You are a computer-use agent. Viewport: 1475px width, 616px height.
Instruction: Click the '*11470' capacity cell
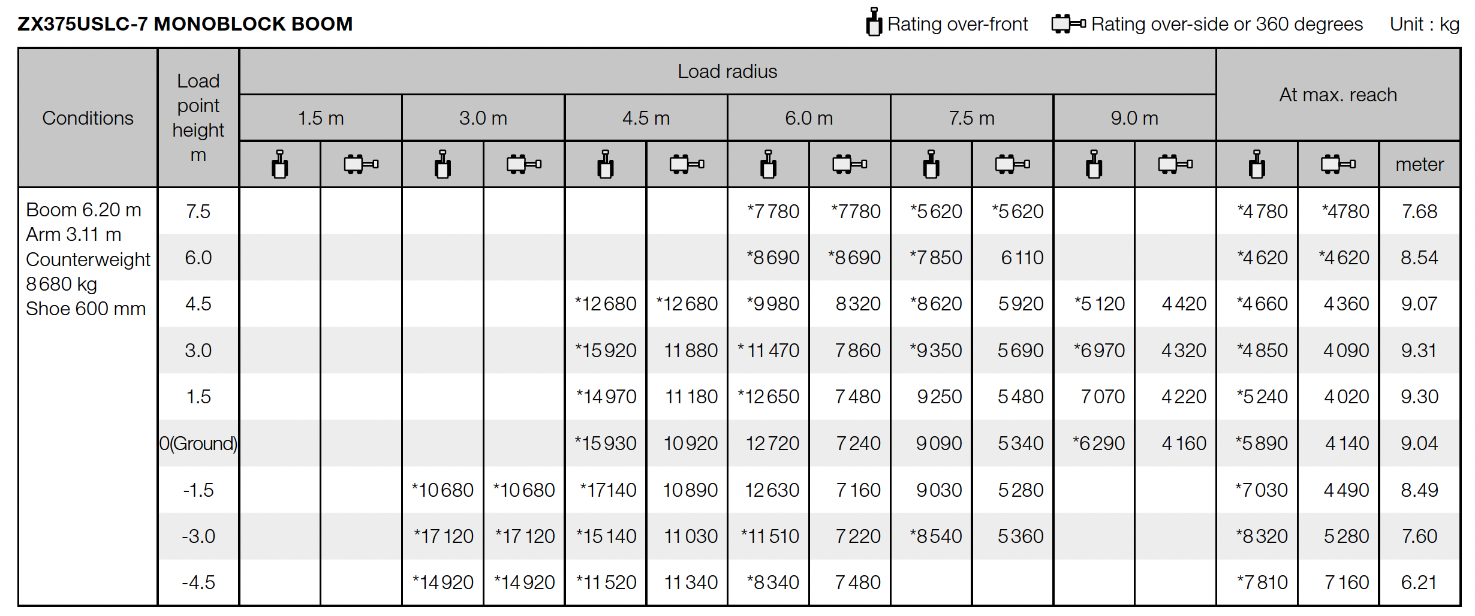click(x=768, y=351)
